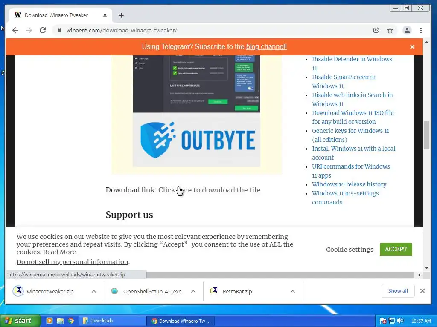Reload the Winaero page
The height and width of the screenshot is (327, 437).
point(43,30)
